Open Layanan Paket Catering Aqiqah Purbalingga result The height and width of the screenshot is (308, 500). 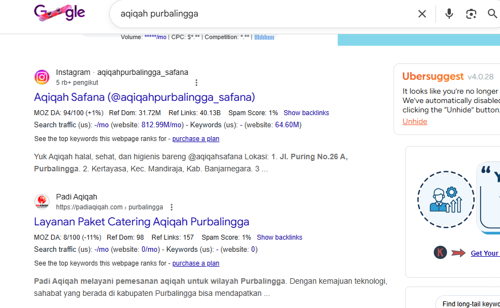click(x=142, y=221)
